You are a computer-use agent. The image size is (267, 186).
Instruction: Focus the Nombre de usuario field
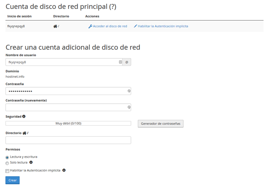pyautogui.click(x=64, y=62)
